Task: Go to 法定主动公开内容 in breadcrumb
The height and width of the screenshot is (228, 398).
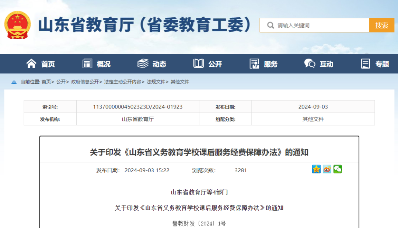Action: 123,82
